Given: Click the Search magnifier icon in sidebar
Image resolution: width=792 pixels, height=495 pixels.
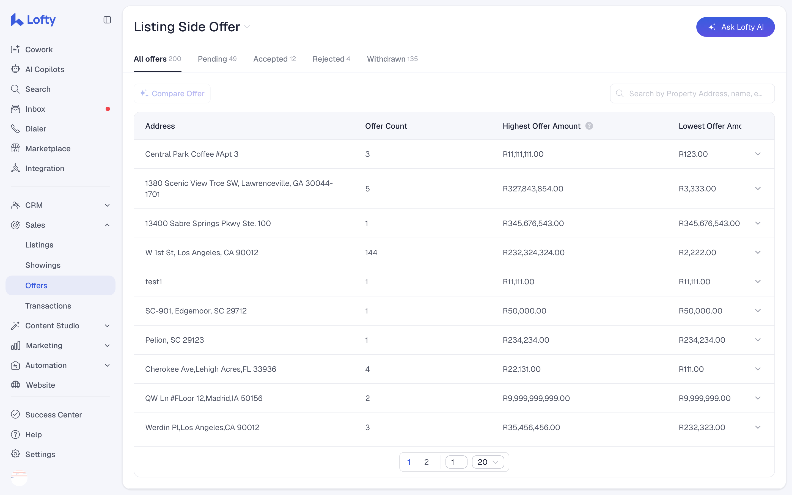Looking at the screenshot, I should click(x=15, y=89).
